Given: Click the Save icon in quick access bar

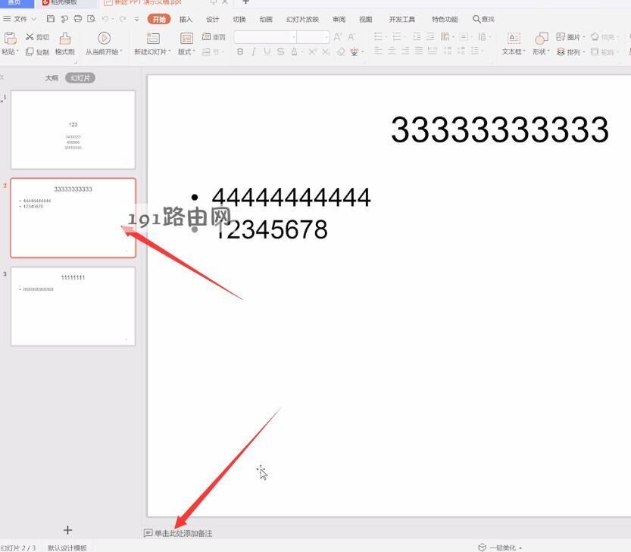Looking at the screenshot, I should 51,19.
